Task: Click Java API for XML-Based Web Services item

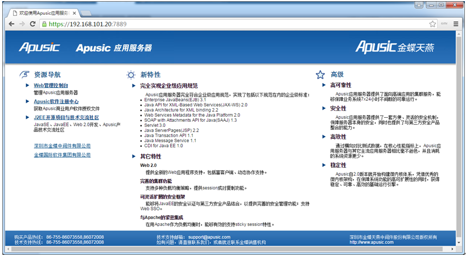Action: click(196, 105)
